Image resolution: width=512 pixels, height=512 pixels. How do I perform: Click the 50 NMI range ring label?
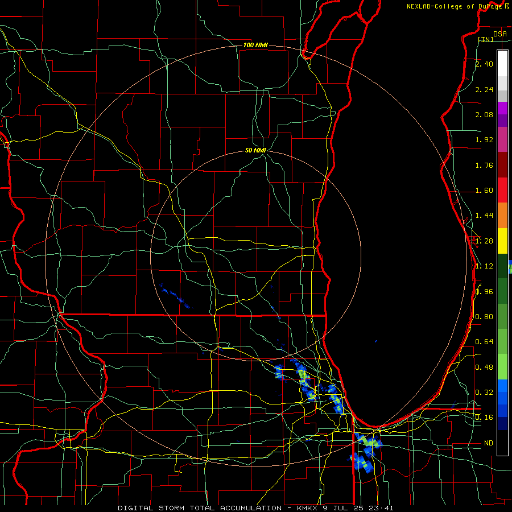255,150
